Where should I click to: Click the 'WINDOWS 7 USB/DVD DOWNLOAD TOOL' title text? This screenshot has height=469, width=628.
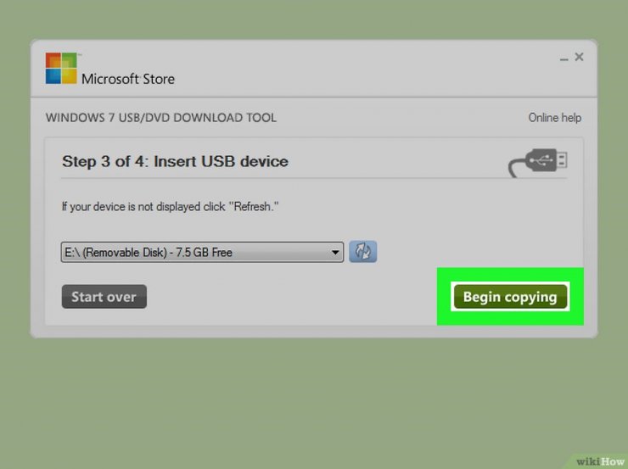161,118
